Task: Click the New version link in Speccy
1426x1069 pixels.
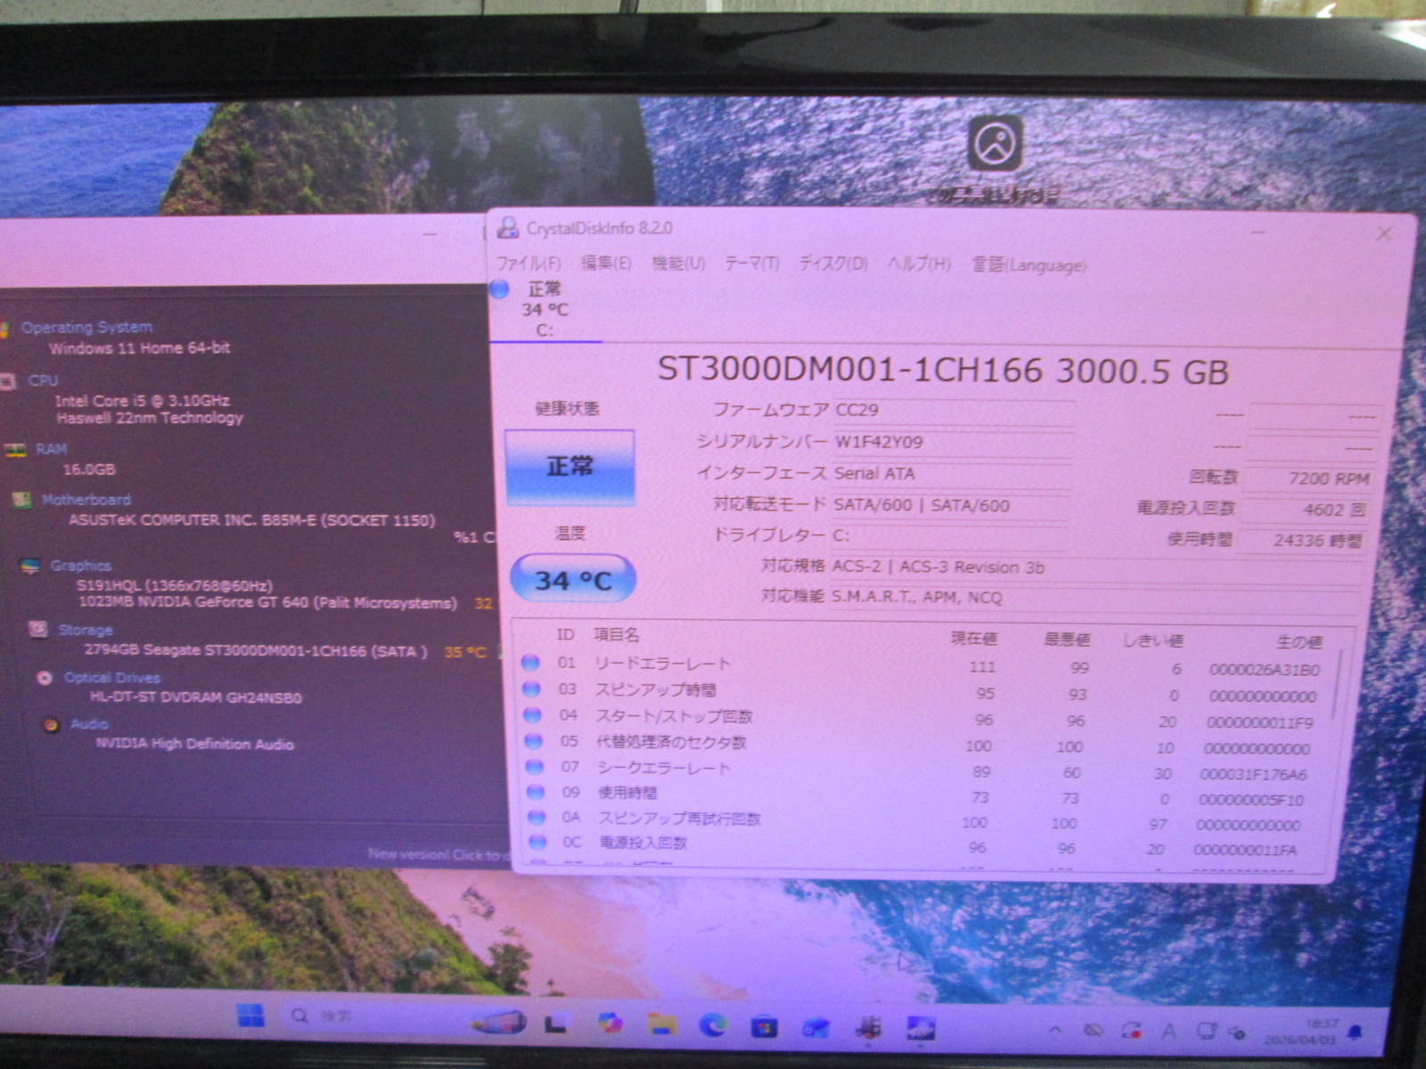Action: tap(437, 854)
